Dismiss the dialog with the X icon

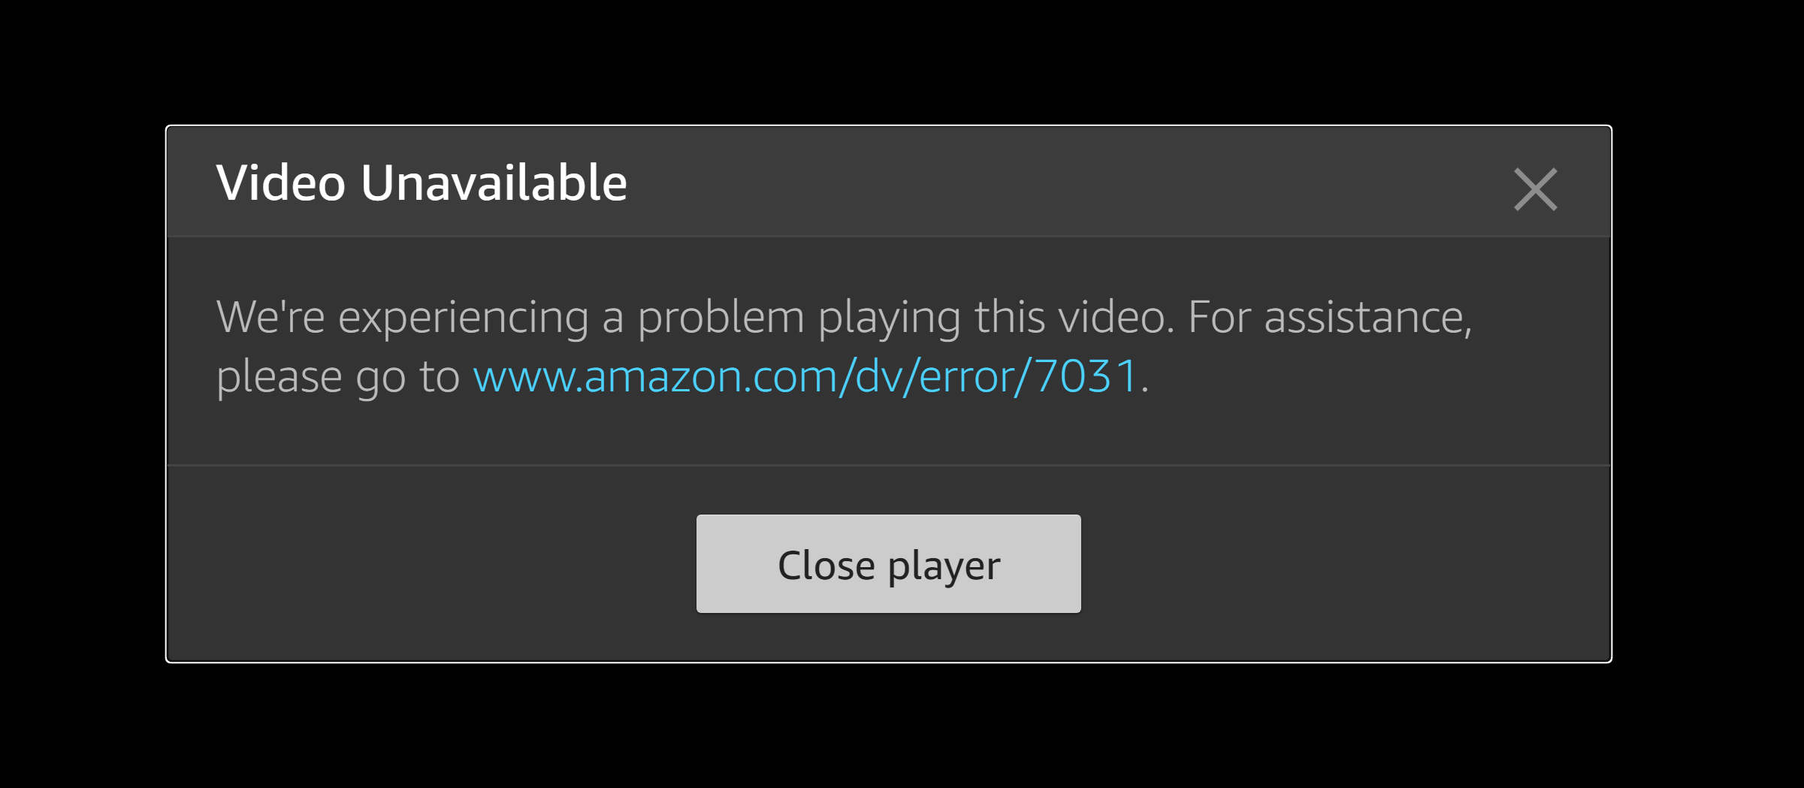[1535, 189]
